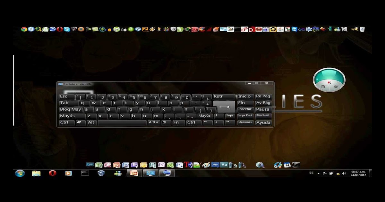Open the Windows Start menu
385x202 pixels.
click(x=20, y=173)
